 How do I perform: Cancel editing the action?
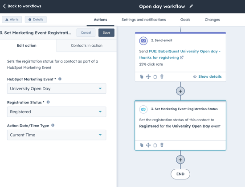pyautogui.click(x=86, y=32)
